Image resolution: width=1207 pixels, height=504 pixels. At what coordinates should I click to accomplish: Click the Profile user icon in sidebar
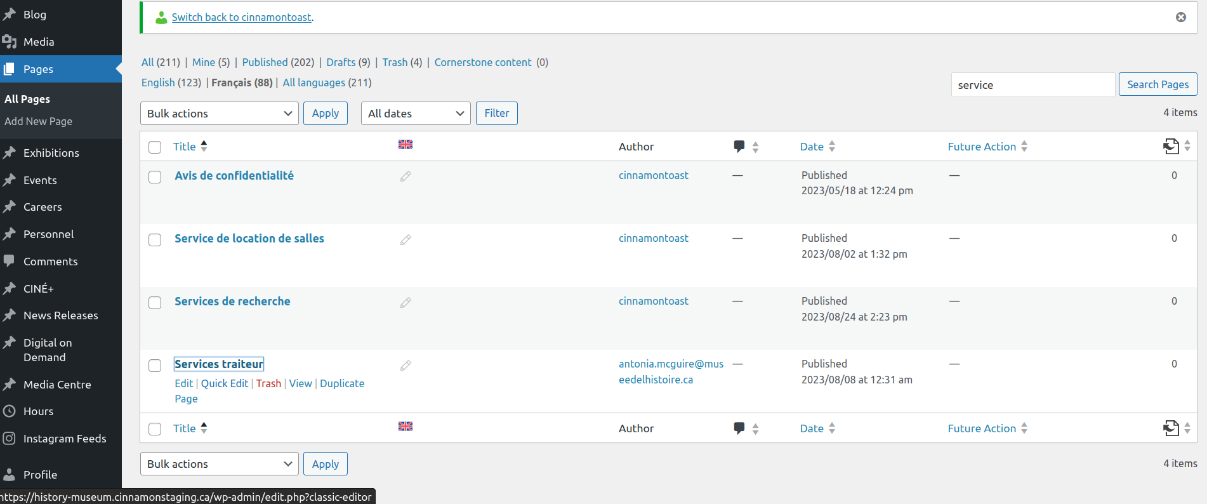tap(10, 475)
